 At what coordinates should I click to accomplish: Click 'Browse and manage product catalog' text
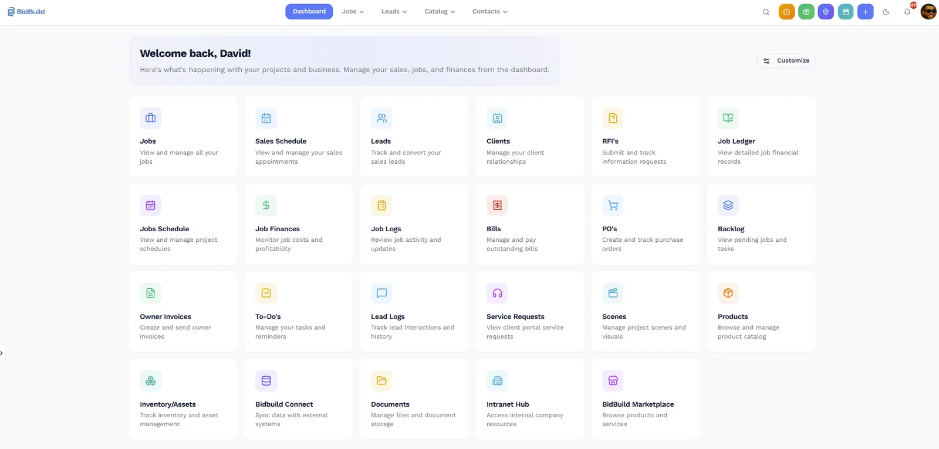click(x=748, y=332)
